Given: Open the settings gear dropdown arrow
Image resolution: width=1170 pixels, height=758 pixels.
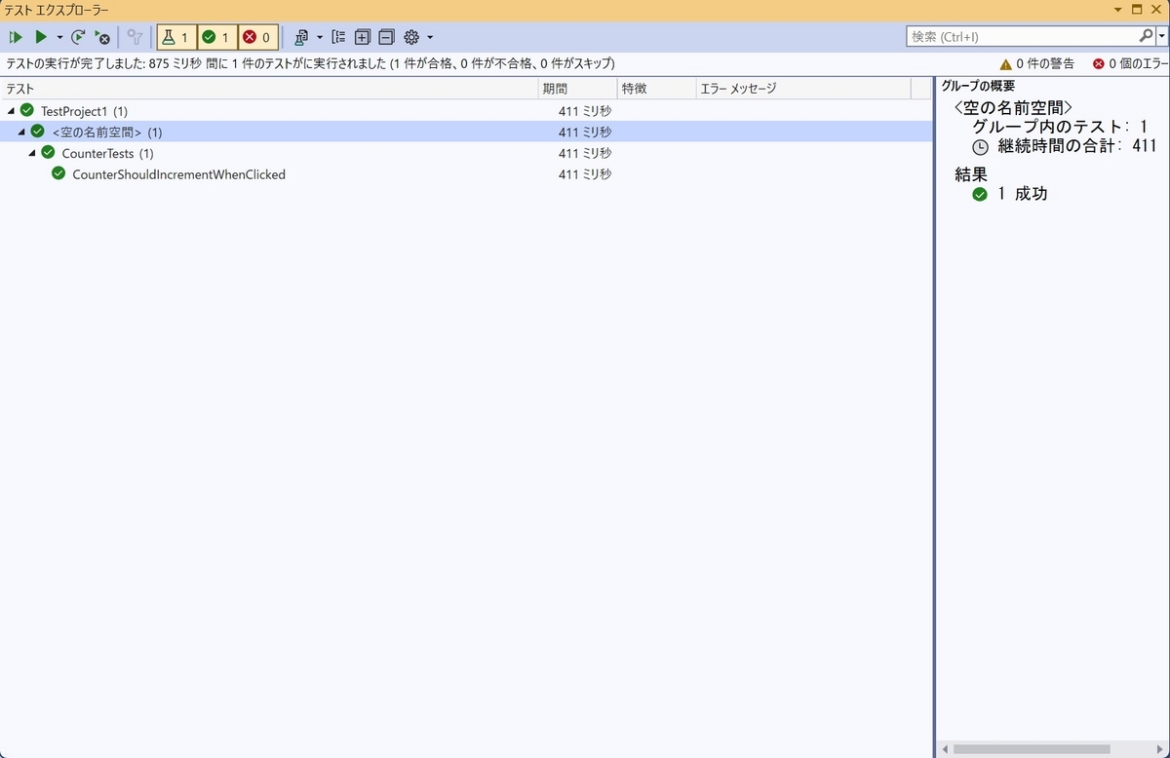Looking at the screenshot, I should 430,37.
